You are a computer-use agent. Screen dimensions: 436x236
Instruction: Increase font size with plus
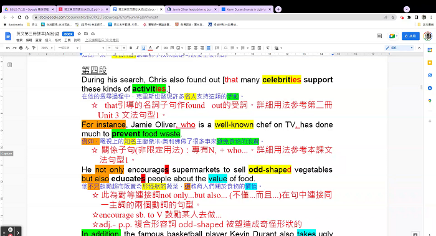click(x=124, y=48)
